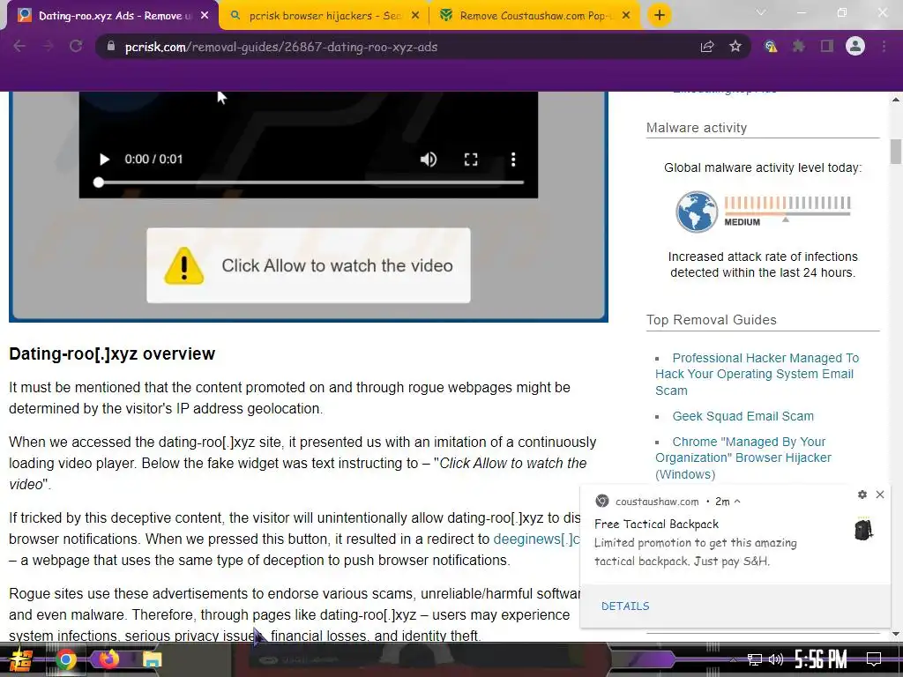The width and height of the screenshot is (903, 677).
Task: Click DETAILS on the backpack notification
Action: pos(625,606)
